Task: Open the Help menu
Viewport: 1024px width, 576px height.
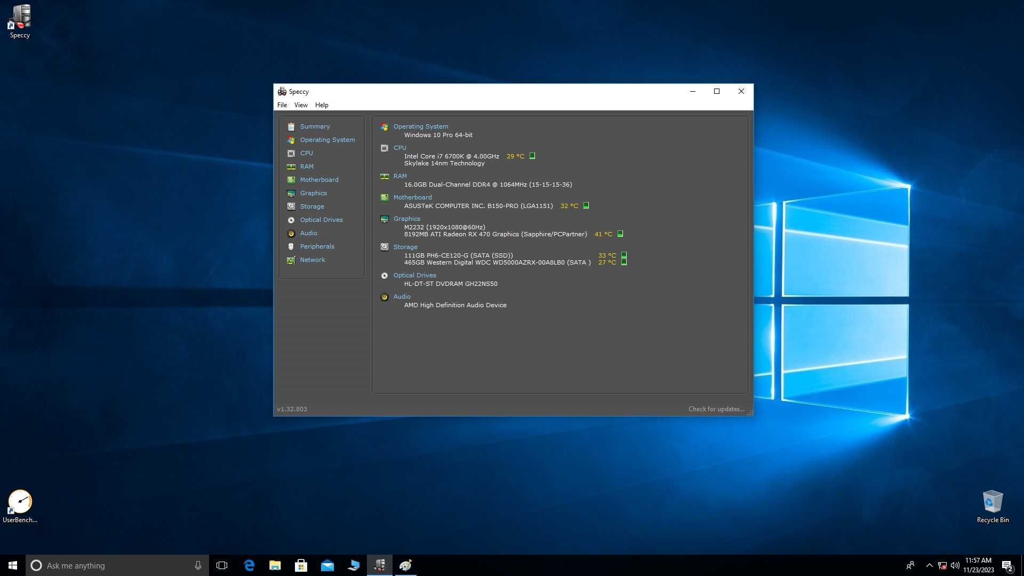Action: click(x=322, y=105)
